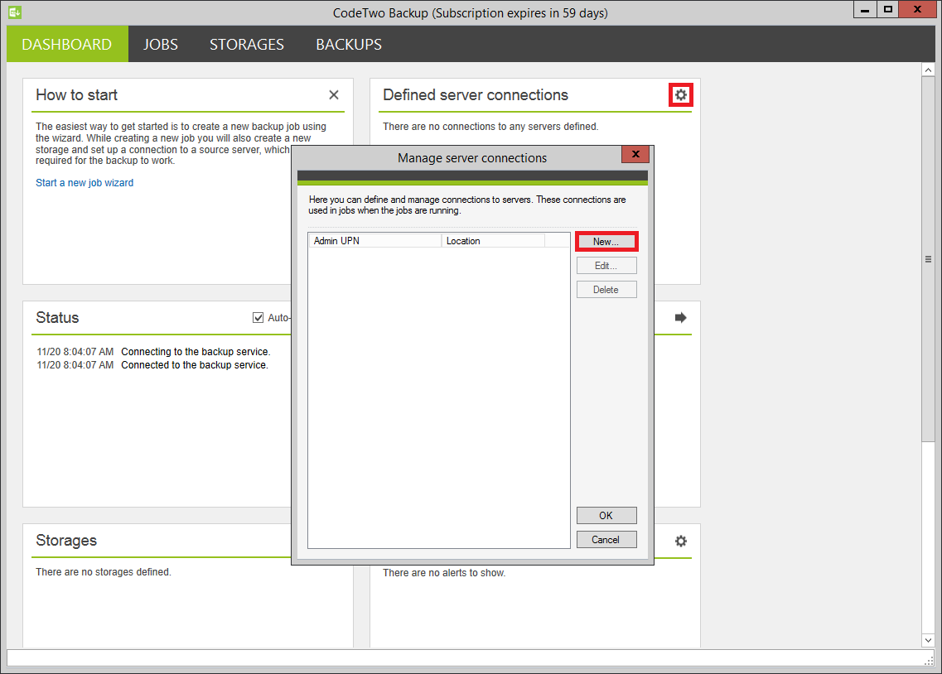Open the Defined server connections gear settings
Image resolution: width=942 pixels, height=674 pixels.
click(x=680, y=95)
